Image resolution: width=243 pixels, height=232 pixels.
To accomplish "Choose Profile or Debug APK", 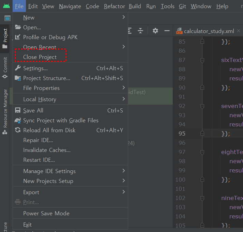I will click(70, 37).
